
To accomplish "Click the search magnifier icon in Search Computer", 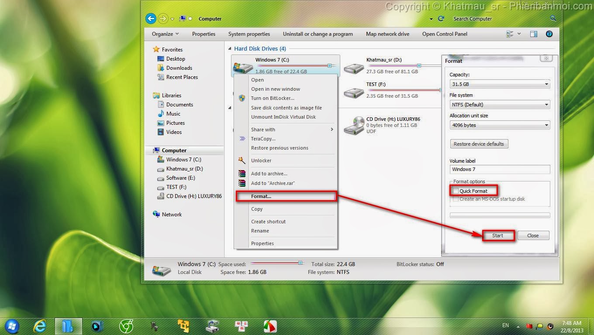I will click(x=553, y=19).
